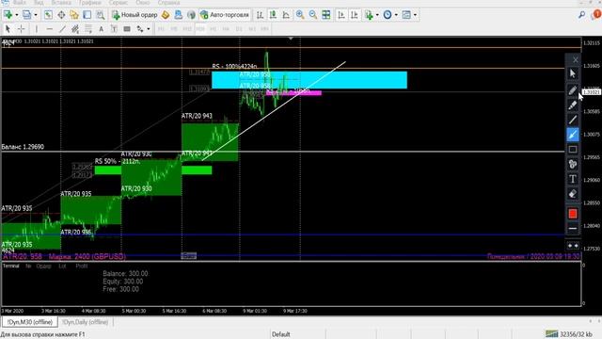
Task: Select the cursor tool in line toolbar
Action: coord(8,29)
